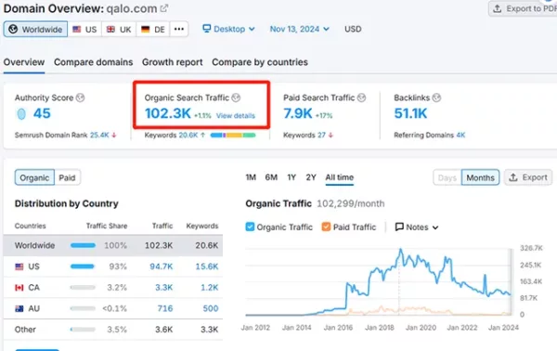Click the globe icon beside Paid Search Traffic
The height and width of the screenshot is (351, 557).
pos(361,97)
